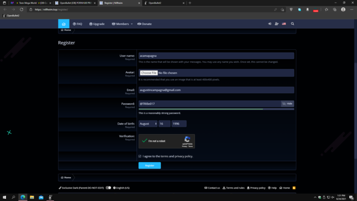Add page to favorites star icon

[x=282, y=9]
